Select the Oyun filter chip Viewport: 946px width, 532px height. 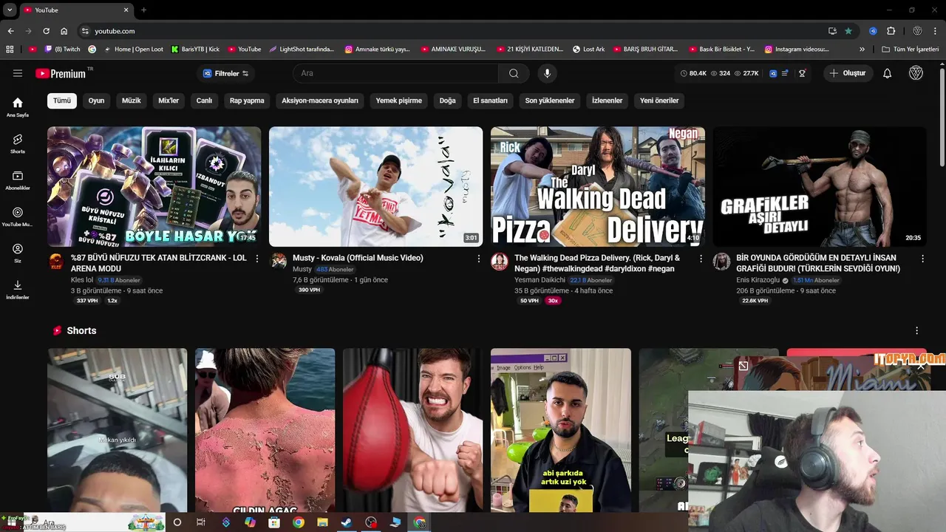coord(97,100)
